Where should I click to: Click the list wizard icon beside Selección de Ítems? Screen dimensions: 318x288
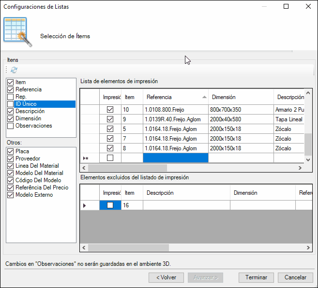click(x=17, y=32)
